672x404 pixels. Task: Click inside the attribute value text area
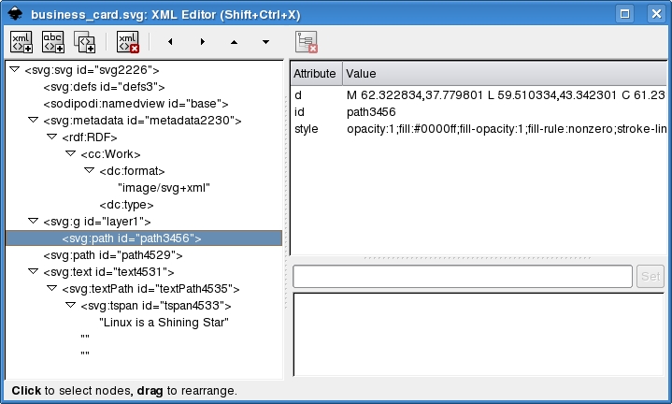pyautogui.click(x=479, y=334)
